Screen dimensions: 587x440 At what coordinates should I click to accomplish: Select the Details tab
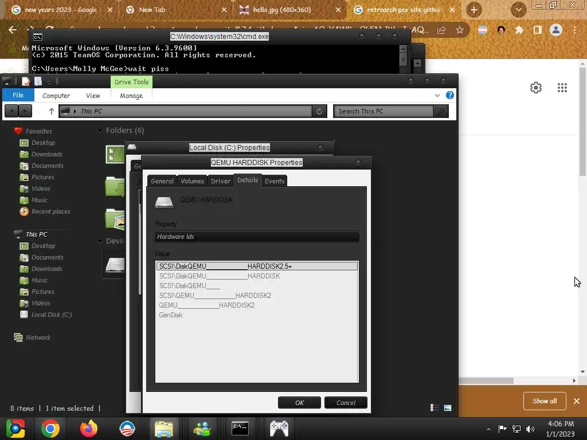248,180
